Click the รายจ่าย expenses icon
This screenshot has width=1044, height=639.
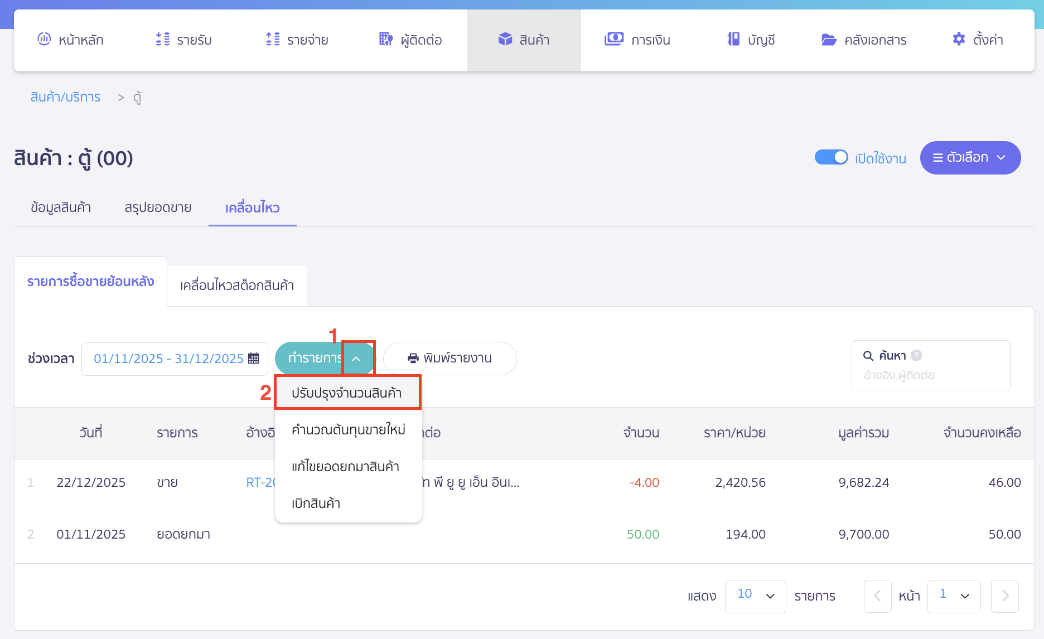[272, 39]
